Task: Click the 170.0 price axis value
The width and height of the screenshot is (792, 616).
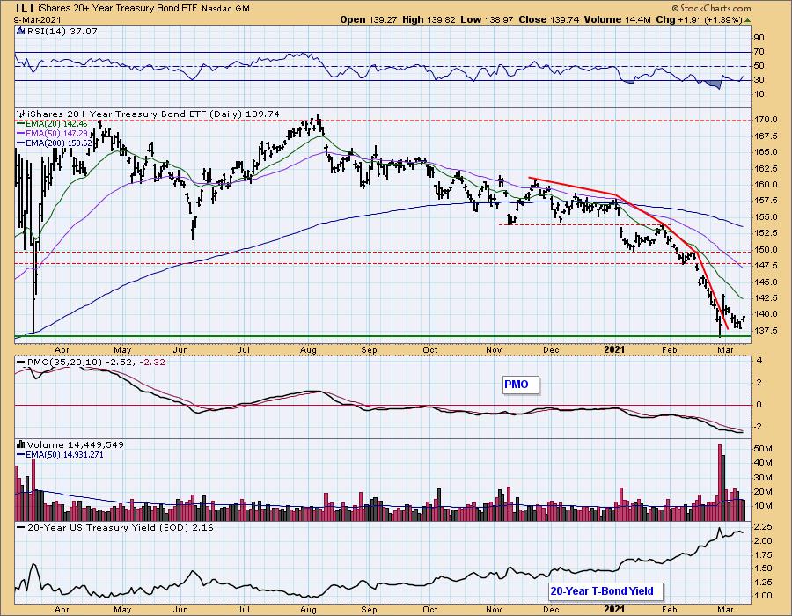Action: tap(766, 120)
